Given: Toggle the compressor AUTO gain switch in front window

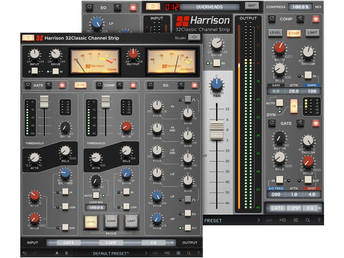Looking at the screenshot, I should (x=96, y=195).
